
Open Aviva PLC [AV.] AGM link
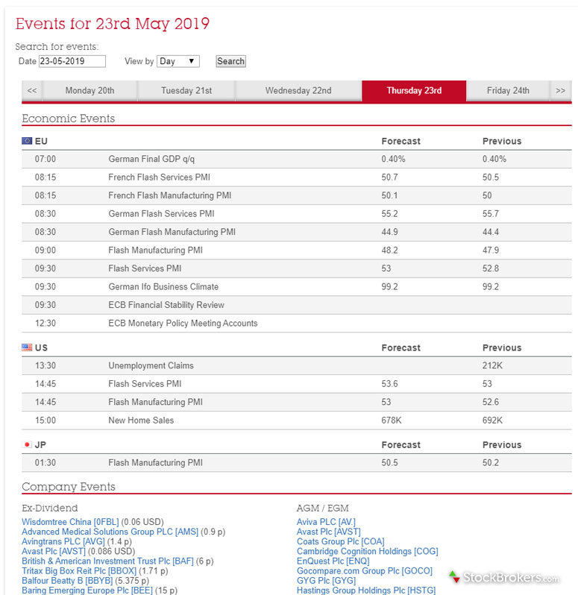pyautogui.click(x=326, y=522)
